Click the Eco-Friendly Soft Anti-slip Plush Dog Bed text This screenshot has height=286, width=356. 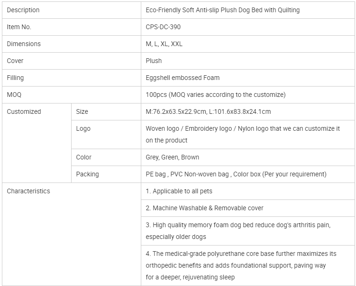click(x=222, y=10)
